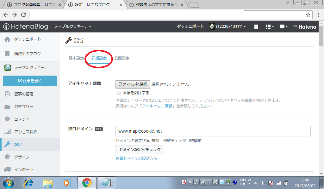Click the Hatena Blog logo
Screen dimensions: 324x189
point(26,26)
